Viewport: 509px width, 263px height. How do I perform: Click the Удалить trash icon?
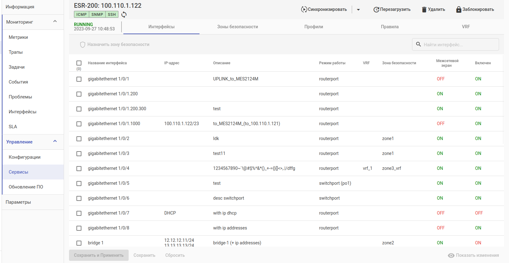click(424, 10)
